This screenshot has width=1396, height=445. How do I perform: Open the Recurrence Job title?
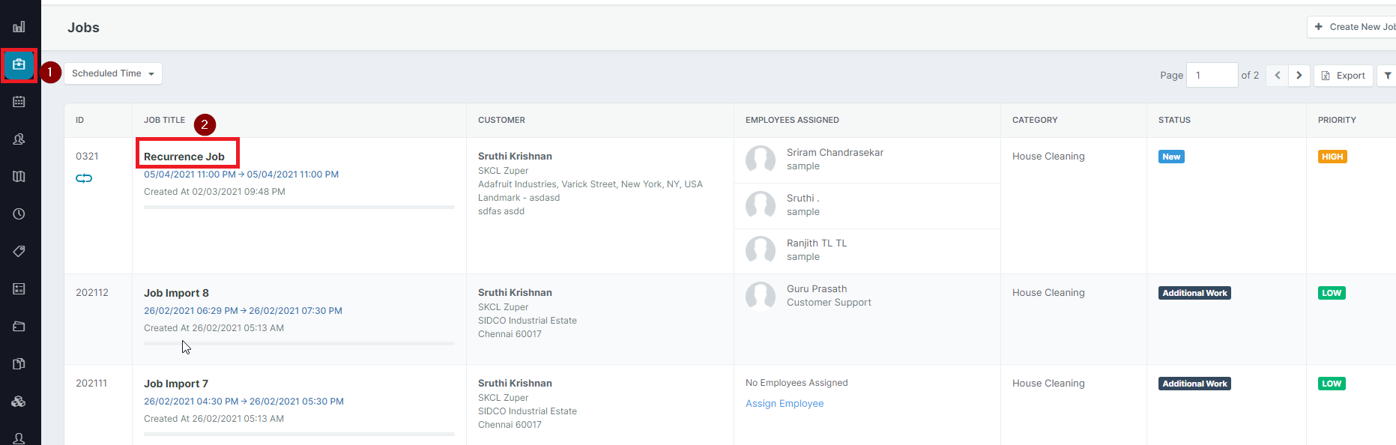pos(184,157)
